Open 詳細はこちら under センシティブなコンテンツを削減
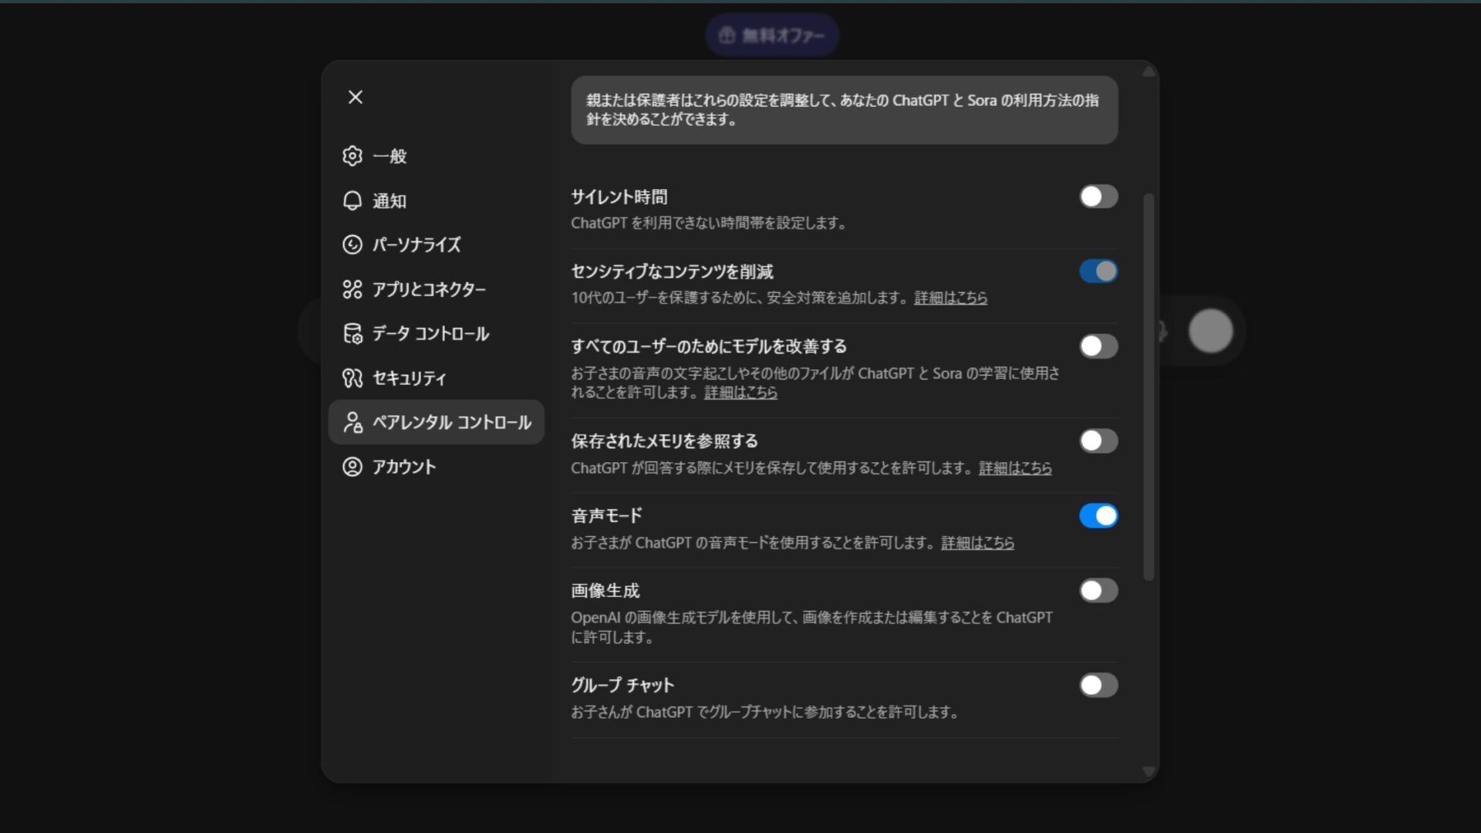This screenshot has height=833, width=1481. coord(950,298)
